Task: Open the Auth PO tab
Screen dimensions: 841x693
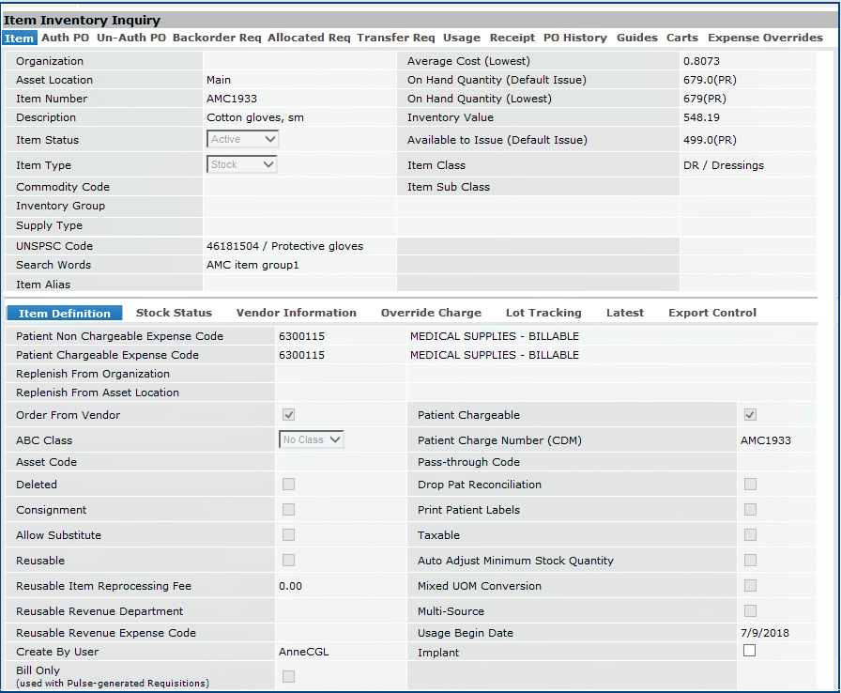Action: tap(66, 38)
